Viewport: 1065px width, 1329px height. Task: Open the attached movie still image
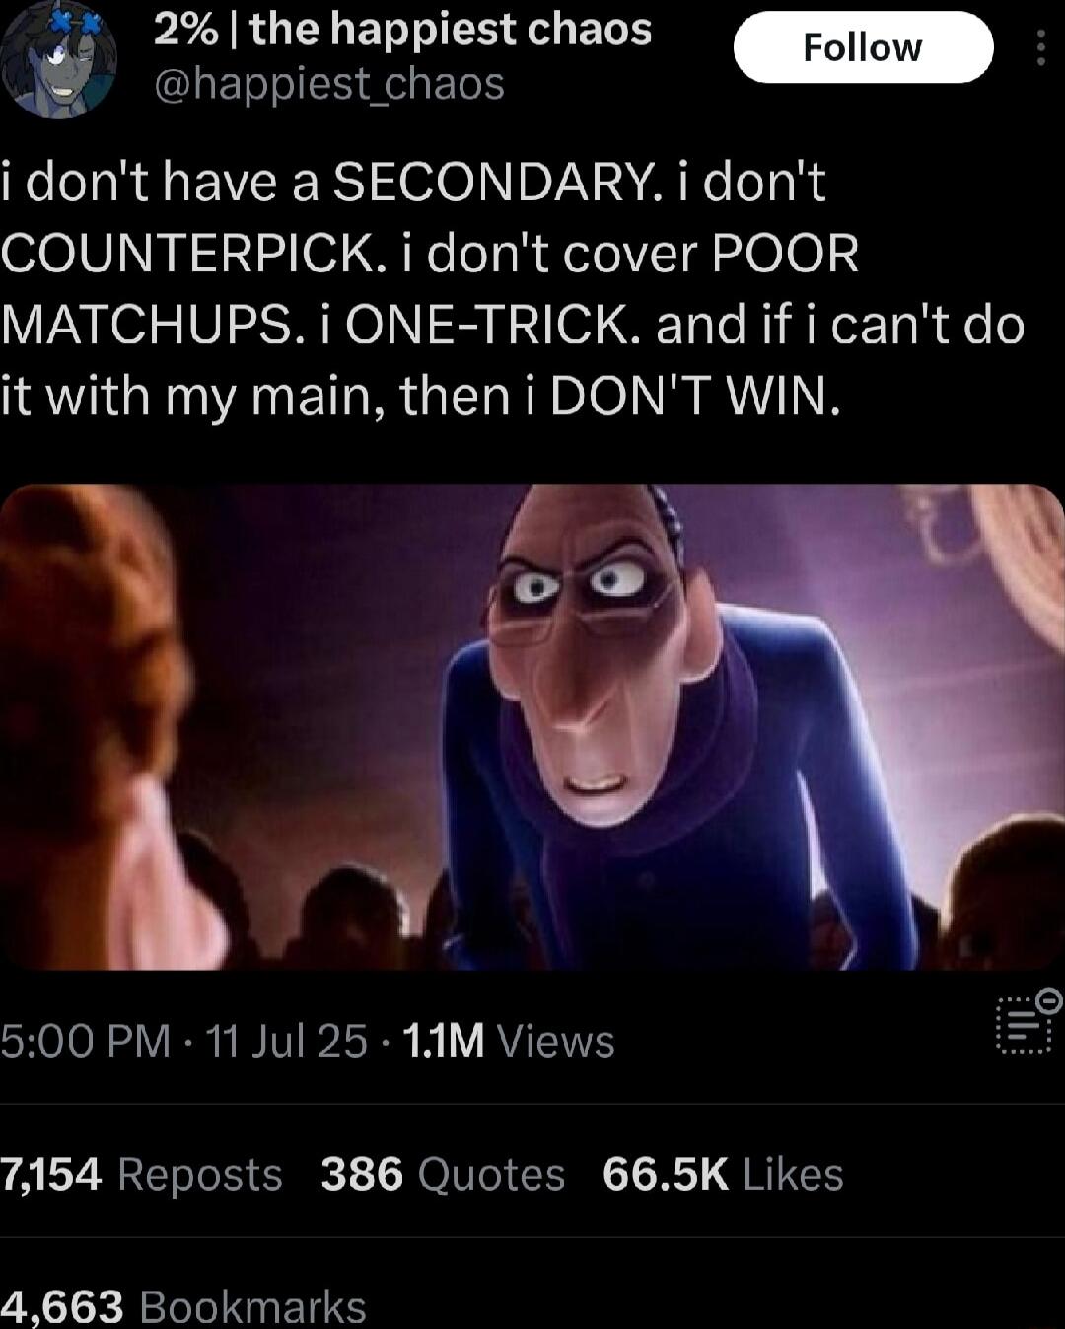pyautogui.click(x=532, y=727)
